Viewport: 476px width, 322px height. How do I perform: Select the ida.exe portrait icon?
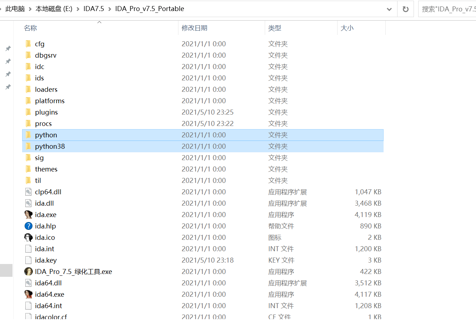click(29, 215)
